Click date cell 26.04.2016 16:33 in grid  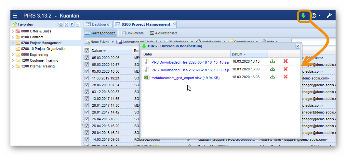(x=105, y=119)
